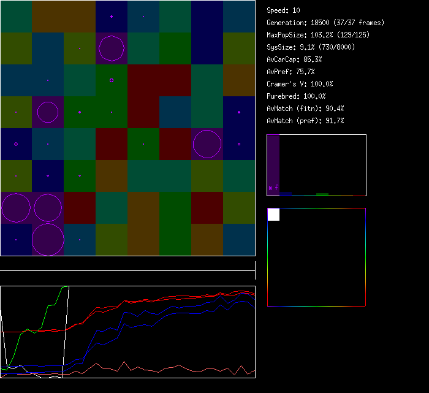The height and width of the screenshot is (393, 429).
Task: Select the medium circle in the fourth grid row
Action: 48,112
